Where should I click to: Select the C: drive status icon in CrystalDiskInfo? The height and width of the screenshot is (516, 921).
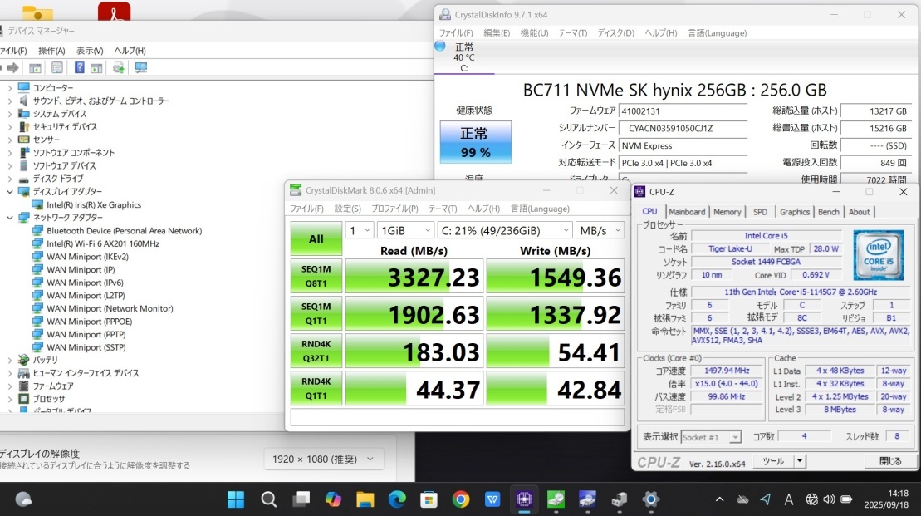pyautogui.click(x=440, y=47)
